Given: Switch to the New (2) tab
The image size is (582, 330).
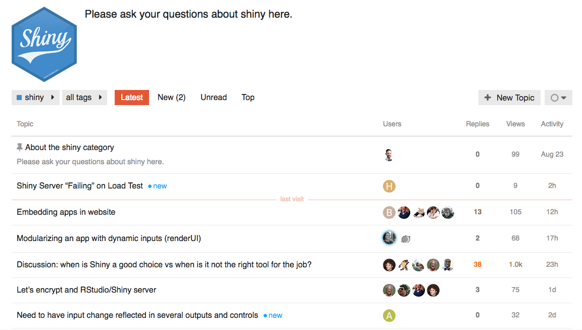Looking at the screenshot, I should click(171, 97).
